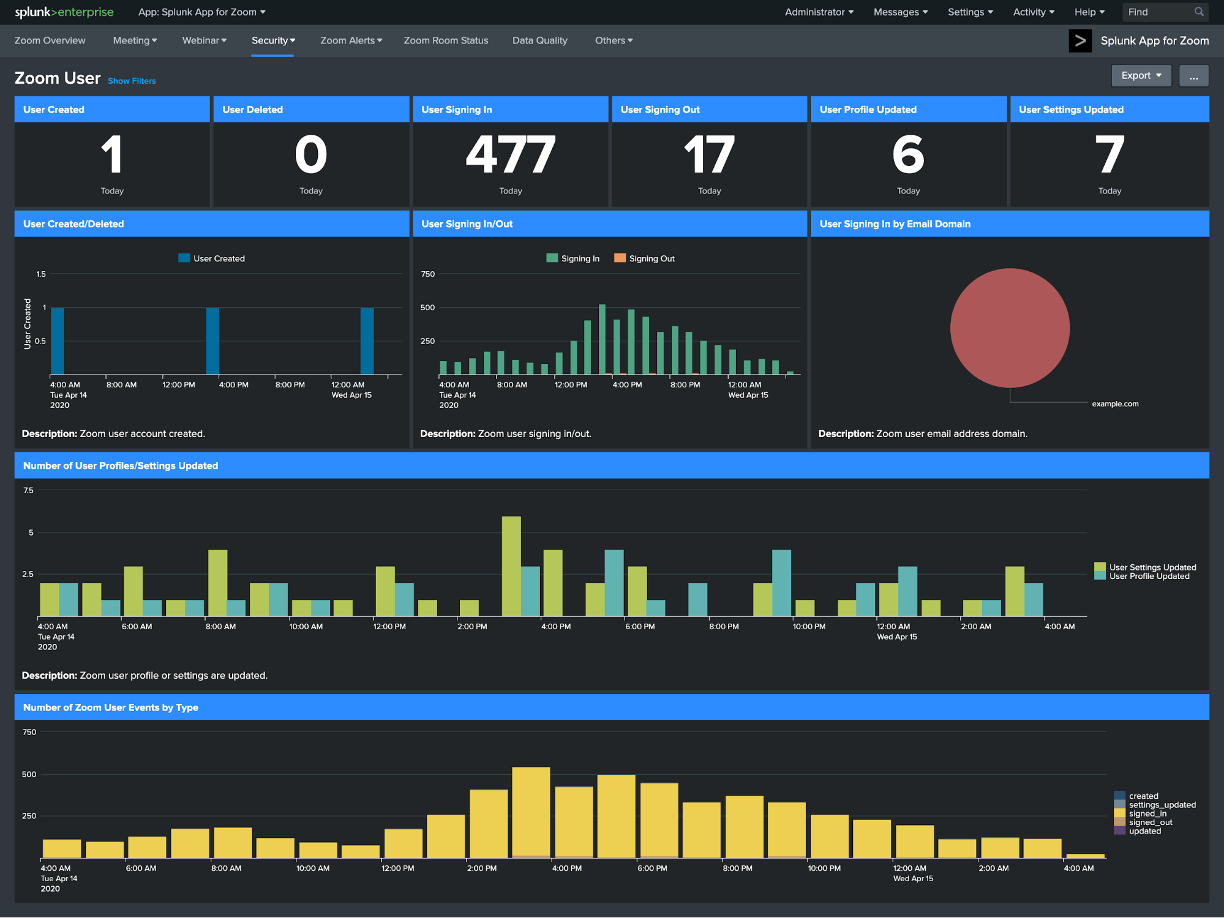1224x918 pixels.
Task: Toggle the settings_updated legend entry
Action: click(x=1155, y=805)
